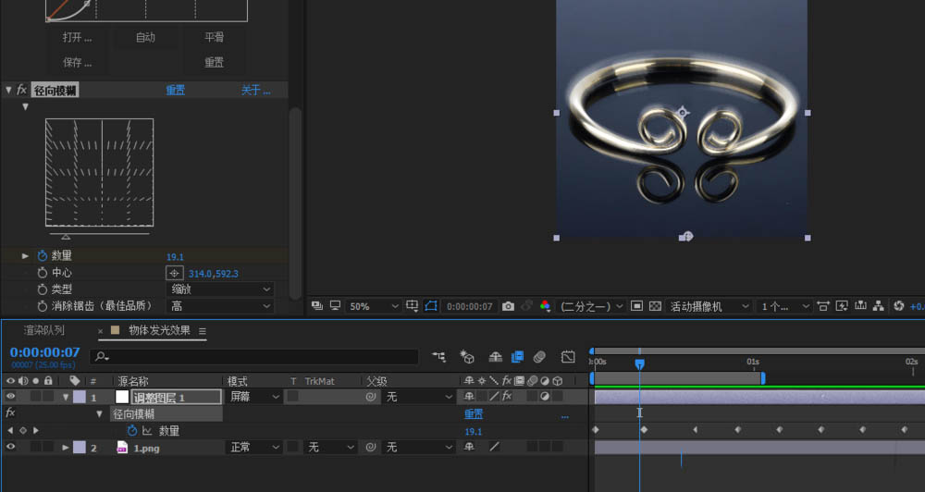This screenshot has width=925, height=492.
Task: Click the show channel RGB color icon
Action: [x=545, y=306]
